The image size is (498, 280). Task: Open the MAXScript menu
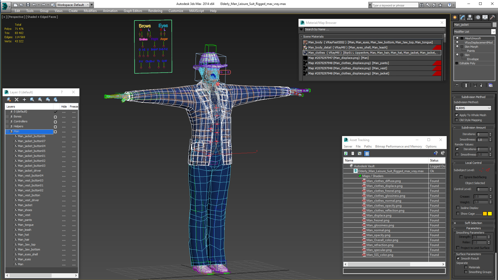[196, 11]
